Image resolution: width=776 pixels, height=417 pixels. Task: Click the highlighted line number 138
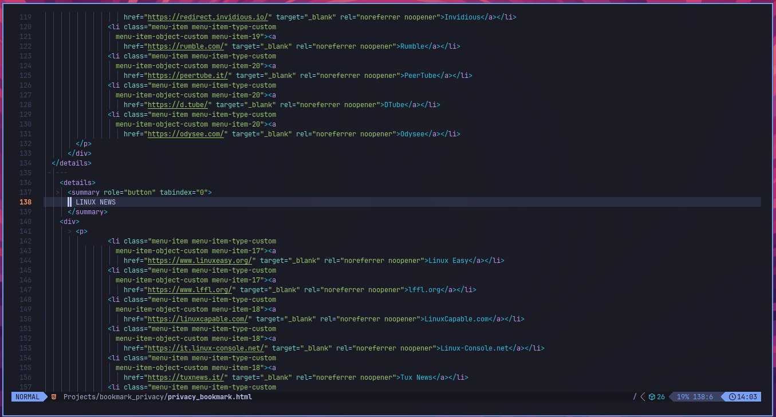25,202
